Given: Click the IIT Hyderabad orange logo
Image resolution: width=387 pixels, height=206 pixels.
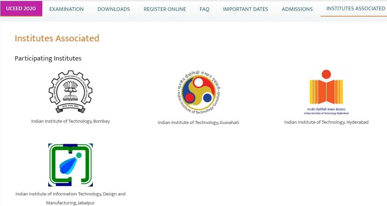Looking at the screenshot, I should coord(326,92).
